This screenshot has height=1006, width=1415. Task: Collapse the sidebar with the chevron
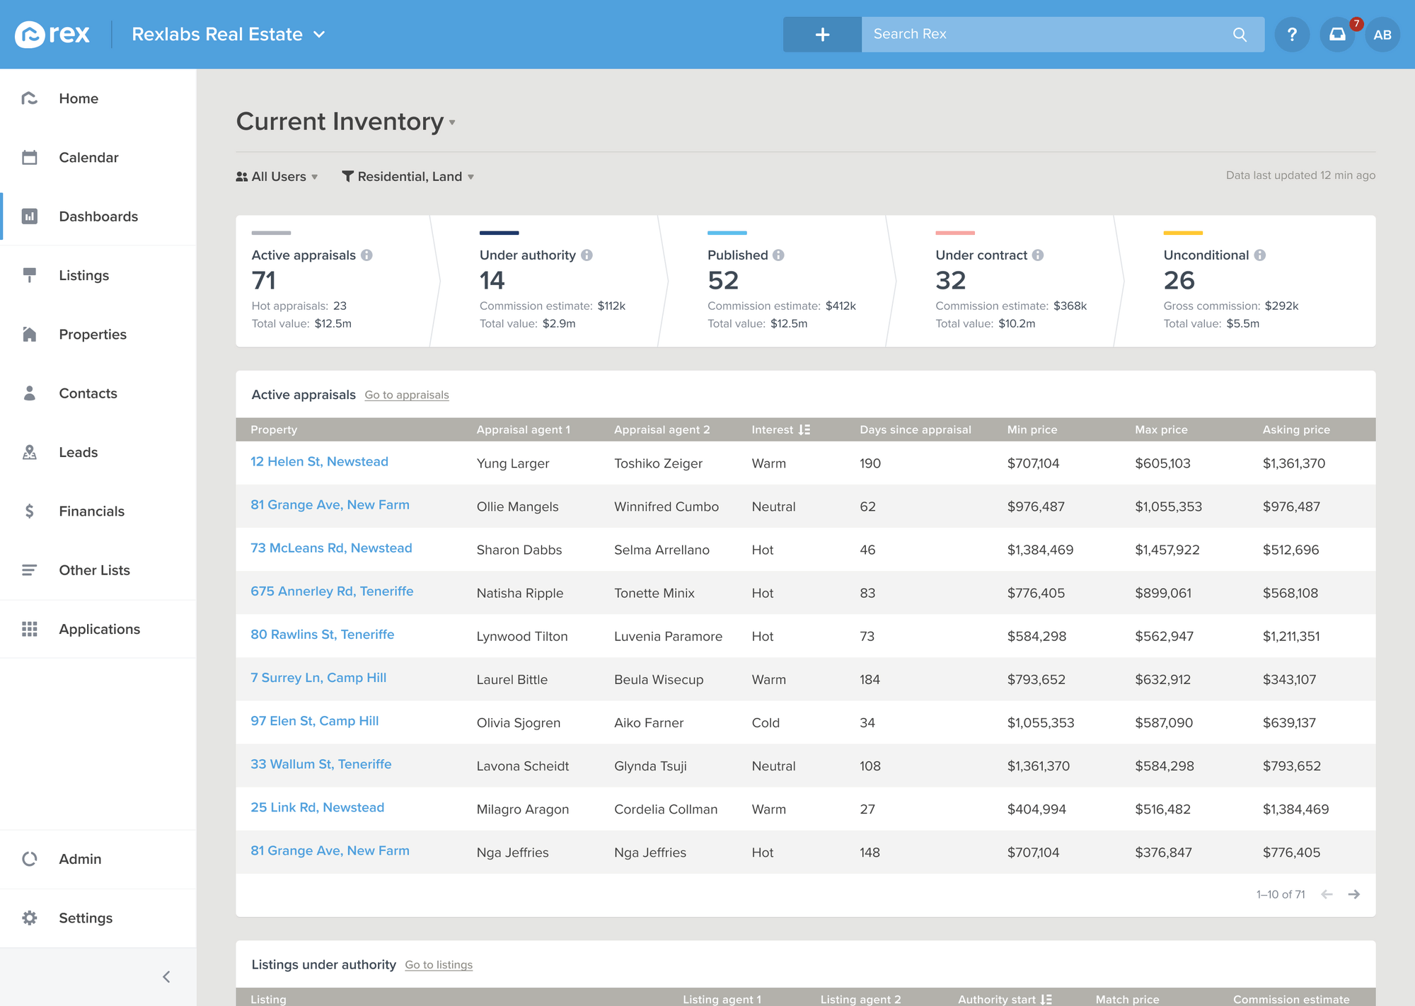coord(167,976)
